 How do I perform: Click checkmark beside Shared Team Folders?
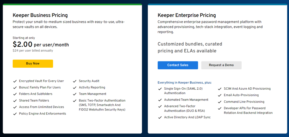coord(15,101)
